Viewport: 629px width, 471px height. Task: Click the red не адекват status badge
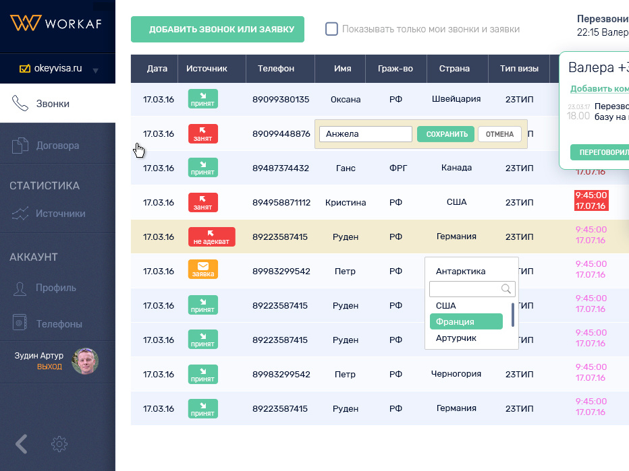(x=211, y=237)
